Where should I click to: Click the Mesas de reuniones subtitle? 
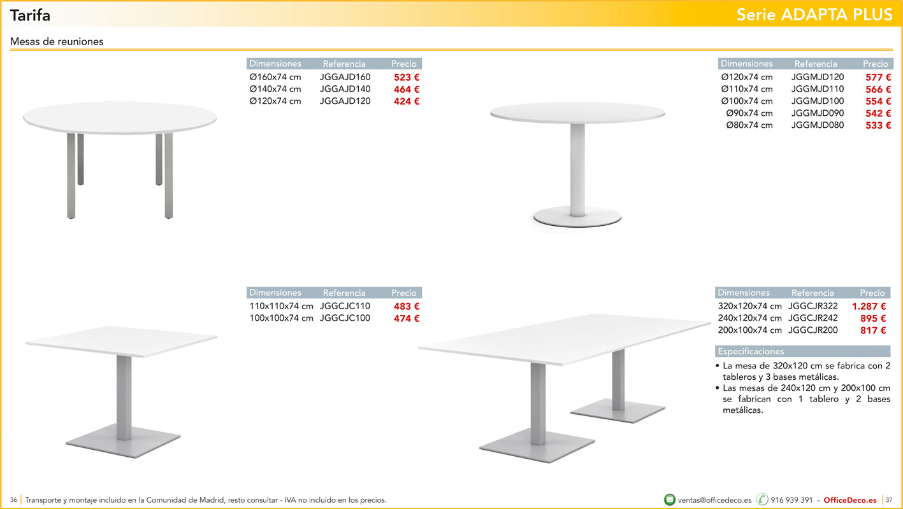(57, 42)
